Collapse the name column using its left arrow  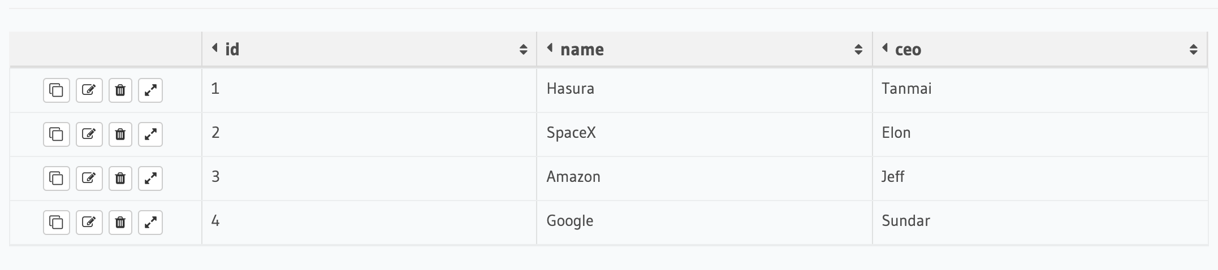pos(550,48)
